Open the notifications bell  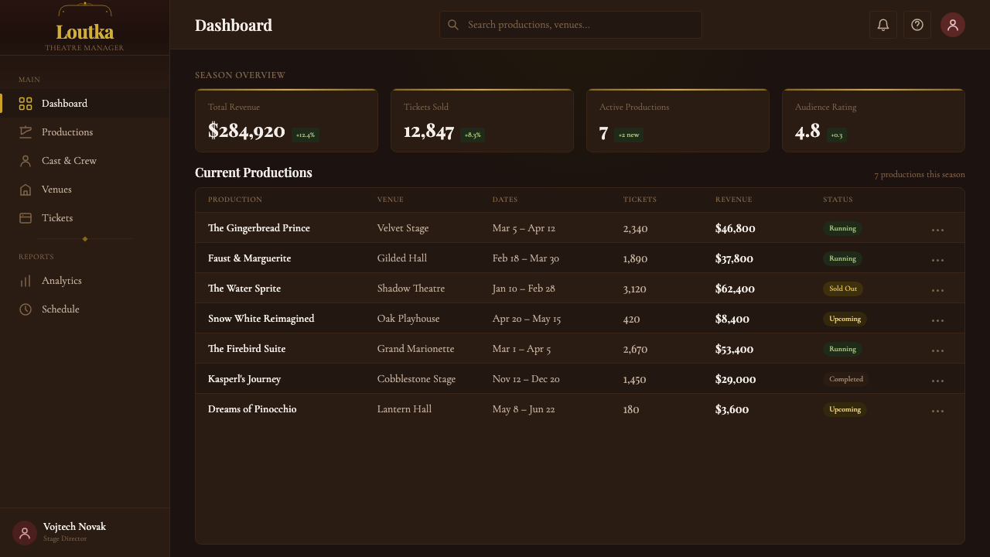point(883,25)
